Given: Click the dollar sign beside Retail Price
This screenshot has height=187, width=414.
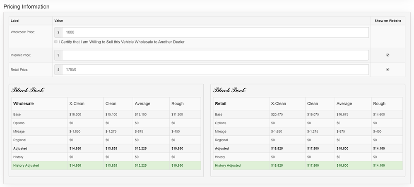Looking at the screenshot, I should (58, 70).
